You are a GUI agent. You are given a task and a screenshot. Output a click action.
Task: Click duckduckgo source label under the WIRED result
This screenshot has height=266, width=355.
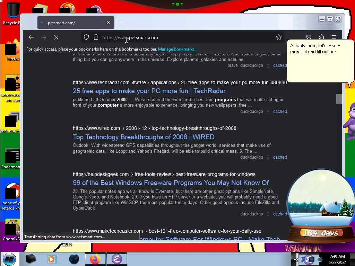pyautogui.click(x=252, y=157)
